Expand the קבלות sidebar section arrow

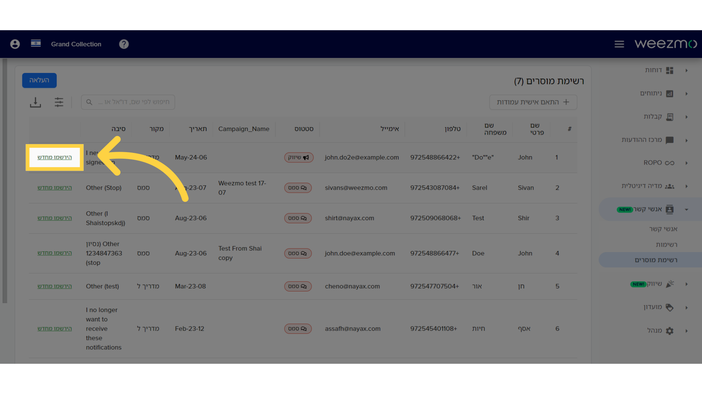[x=687, y=117]
